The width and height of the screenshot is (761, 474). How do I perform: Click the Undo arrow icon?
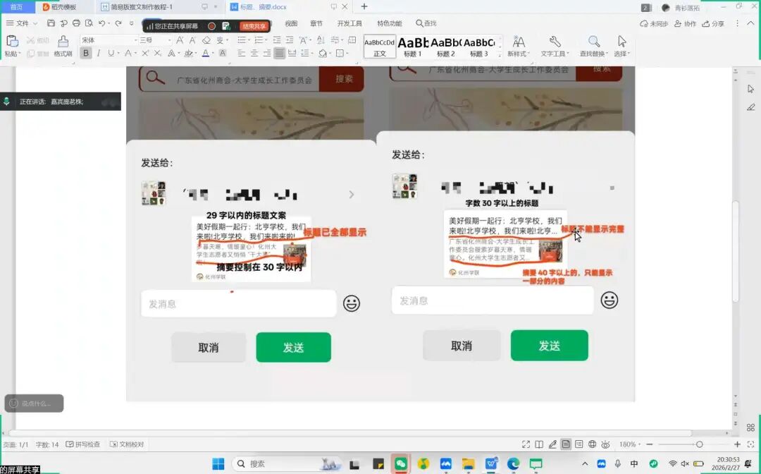101,23
